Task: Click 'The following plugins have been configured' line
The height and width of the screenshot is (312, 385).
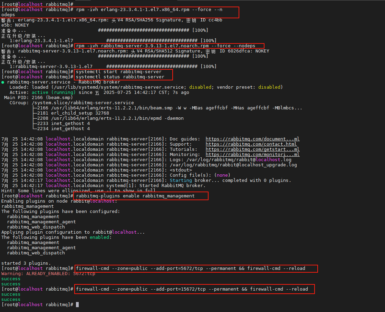Action: [x=60, y=211]
